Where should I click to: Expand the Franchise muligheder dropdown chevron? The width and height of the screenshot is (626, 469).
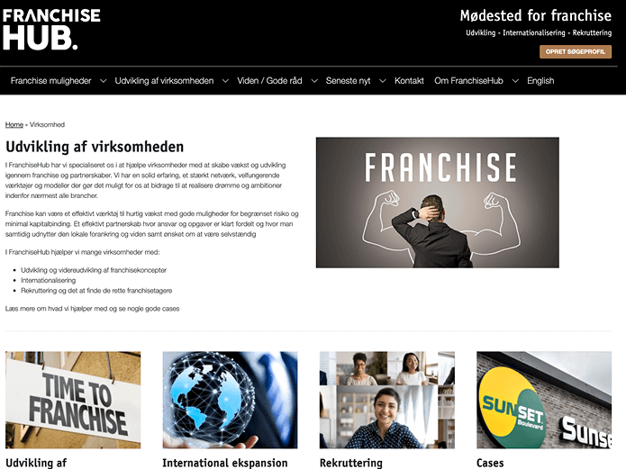pos(103,81)
